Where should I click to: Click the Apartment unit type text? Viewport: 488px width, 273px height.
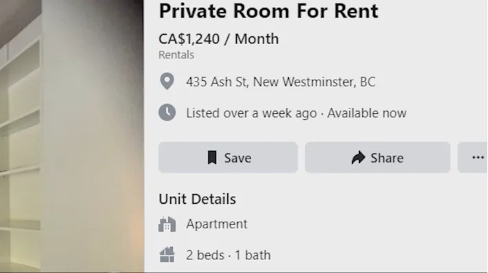(217, 224)
